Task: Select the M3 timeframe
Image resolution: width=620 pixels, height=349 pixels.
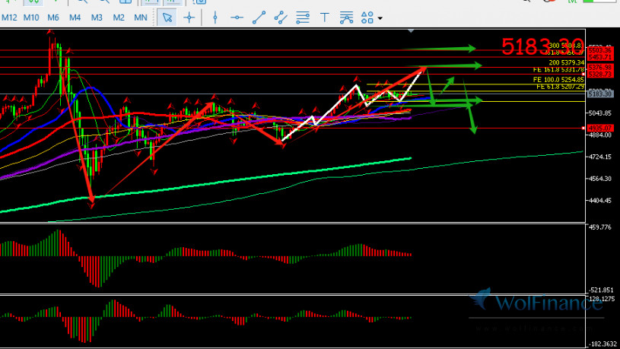Action: (97, 17)
